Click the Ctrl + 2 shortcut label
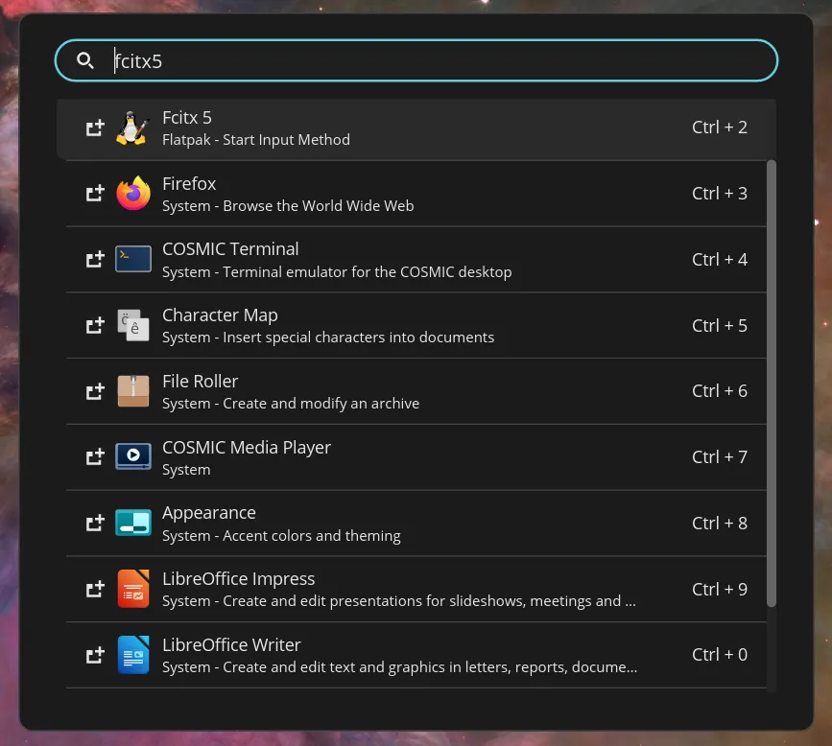The height and width of the screenshot is (746, 832). [x=720, y=128]
